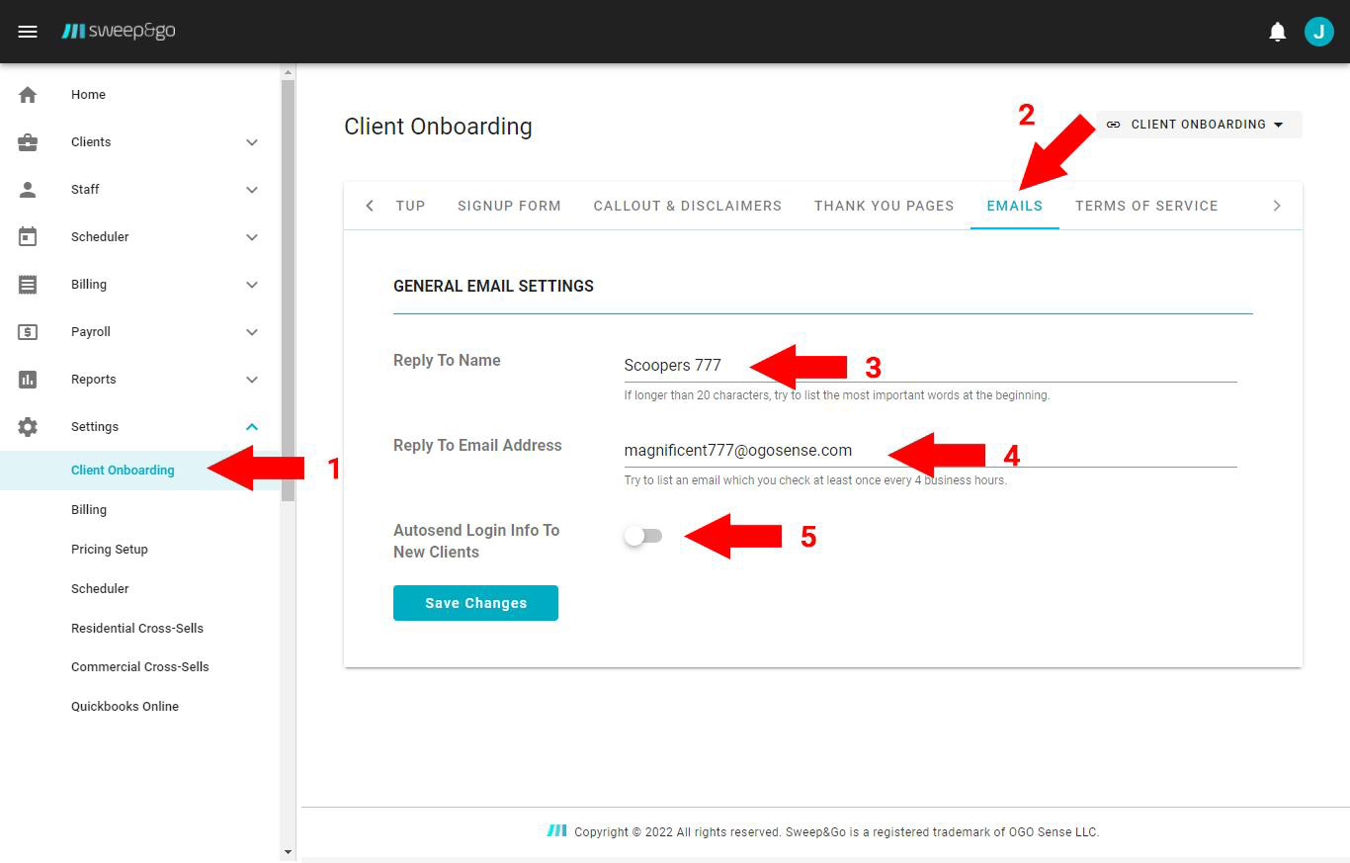Click the user avatar circle

coord(1319,31)
